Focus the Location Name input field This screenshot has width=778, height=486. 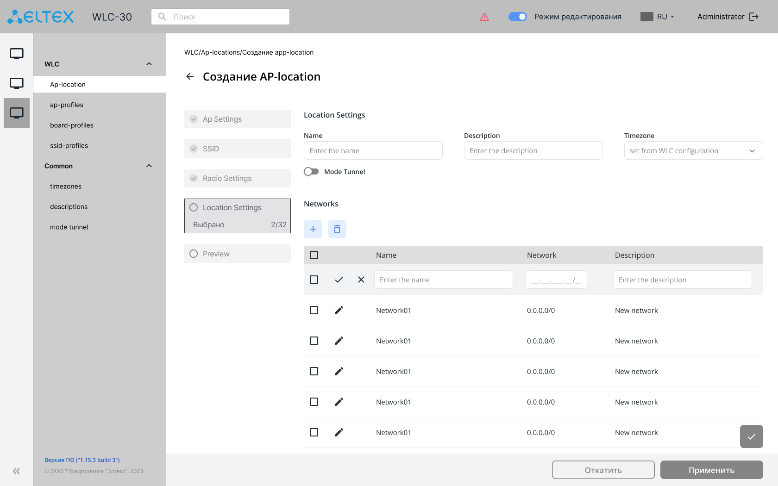pyautogui.click(x=373, y=150)
